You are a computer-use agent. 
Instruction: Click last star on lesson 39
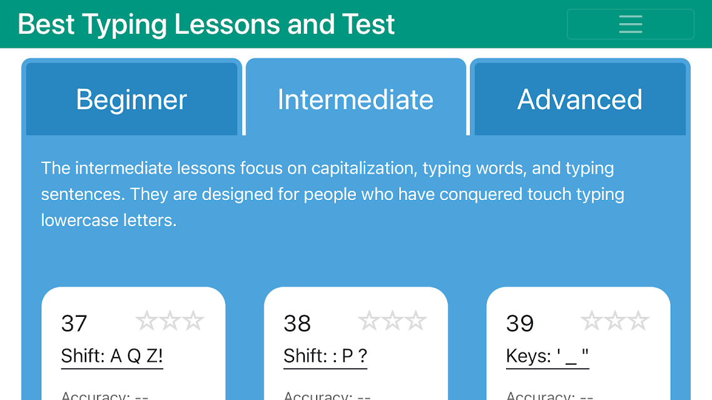coord(638,321)
